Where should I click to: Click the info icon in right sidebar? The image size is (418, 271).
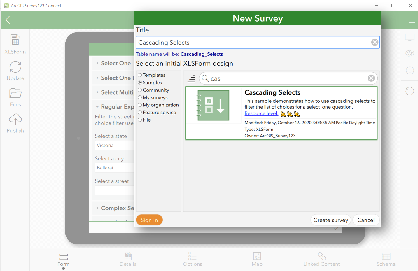tap(410, 70)
